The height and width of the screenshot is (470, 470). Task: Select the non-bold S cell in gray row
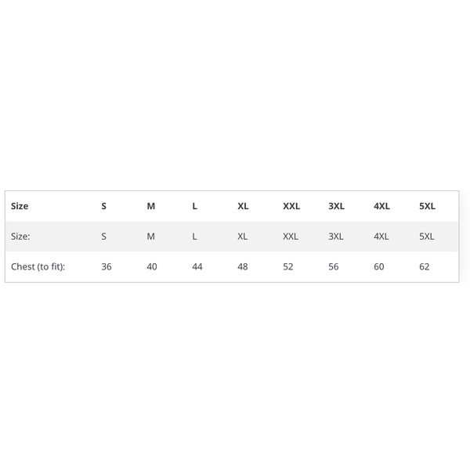coord(104,236)
